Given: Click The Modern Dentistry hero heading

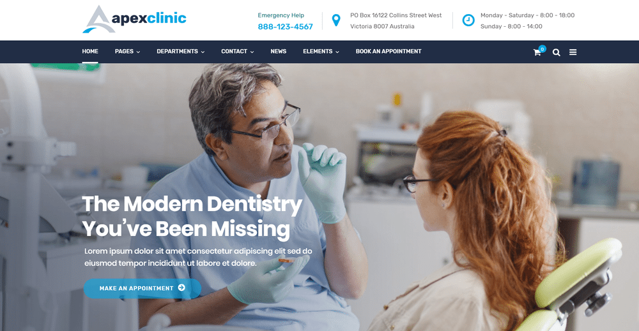Looking at the screenshot, I should [x=192, y=216].
